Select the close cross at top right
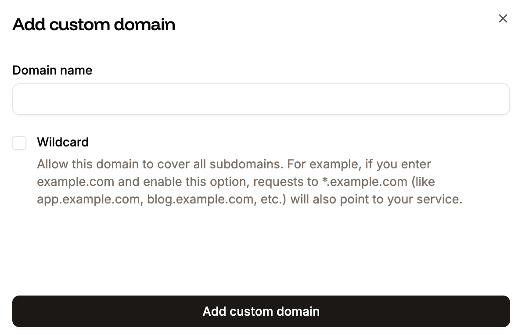The height and width of the screenshot is (335, 518). tap(503, 18)
